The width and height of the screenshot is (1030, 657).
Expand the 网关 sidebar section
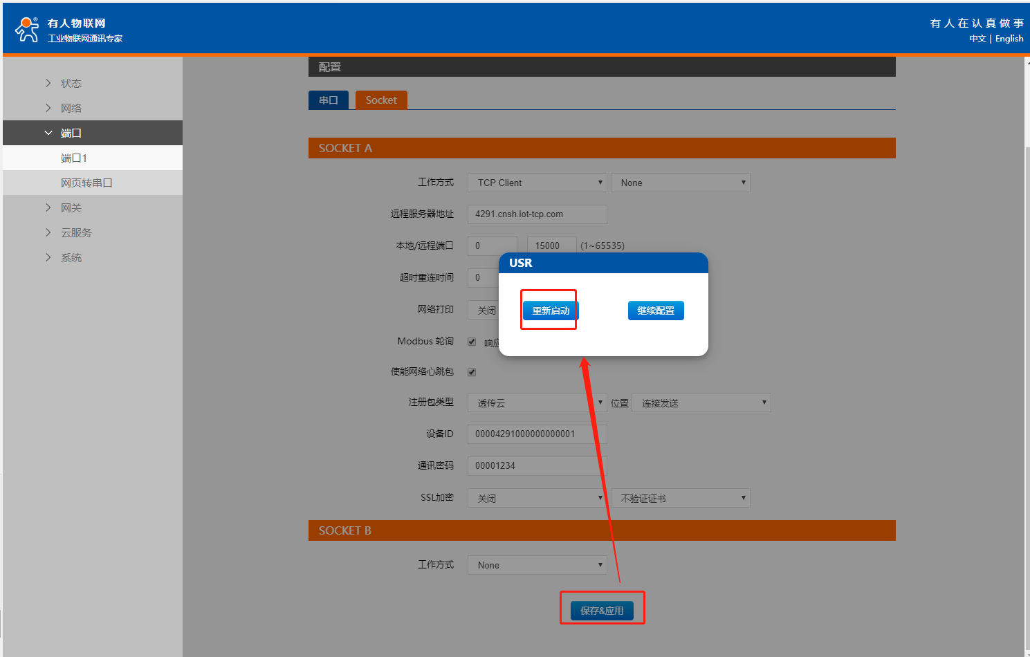pyautogui.click(x=71, y=207)
